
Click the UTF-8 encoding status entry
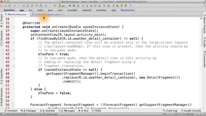[x=177, y=114]
